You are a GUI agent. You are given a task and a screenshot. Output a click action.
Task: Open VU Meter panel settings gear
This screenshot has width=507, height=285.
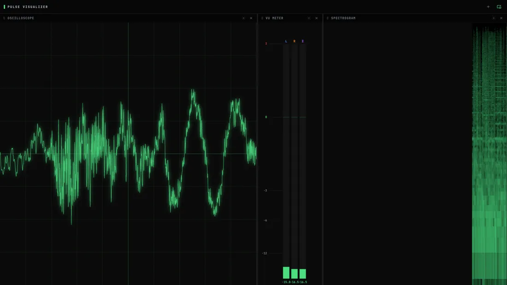309,18
